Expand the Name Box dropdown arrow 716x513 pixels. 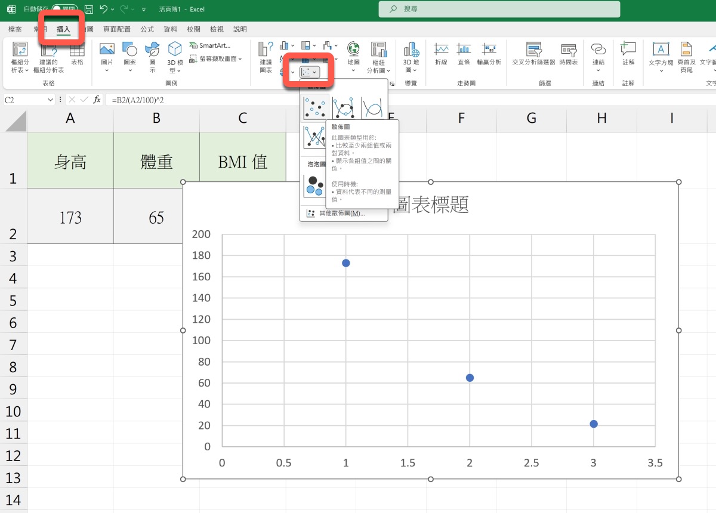(x=50, y=100)
